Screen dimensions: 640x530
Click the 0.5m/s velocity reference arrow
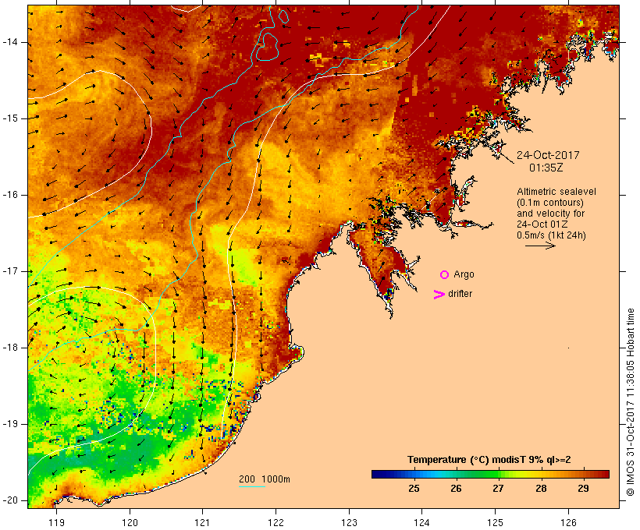[x=540, y=246]
